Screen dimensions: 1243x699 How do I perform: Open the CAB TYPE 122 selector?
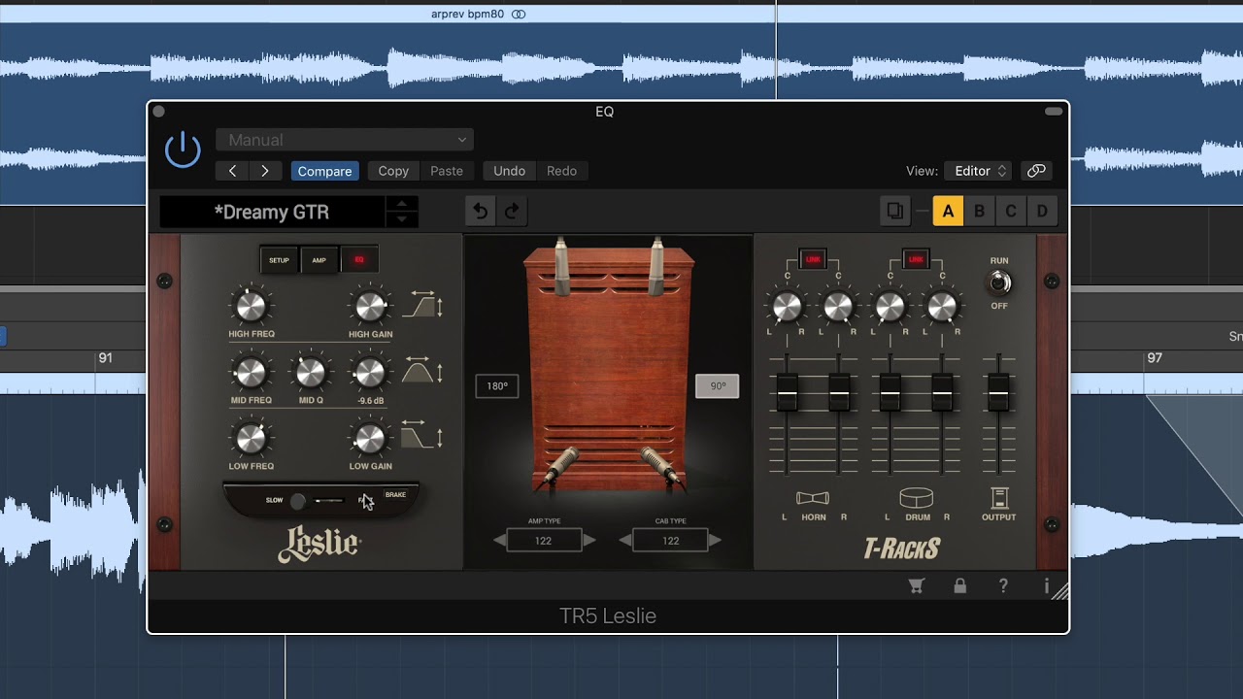pos(671,541)
